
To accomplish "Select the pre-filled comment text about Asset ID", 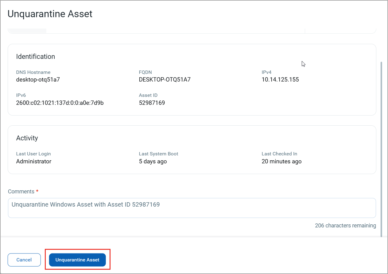I will [85, 204].
